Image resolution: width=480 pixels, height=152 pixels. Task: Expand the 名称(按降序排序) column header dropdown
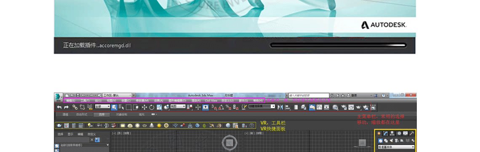(108, 145)
